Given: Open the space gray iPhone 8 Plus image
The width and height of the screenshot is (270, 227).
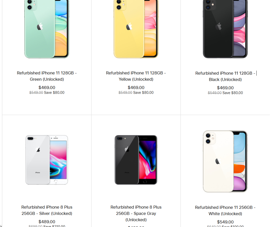Looking at the screenshot, I should (x=136, y=160).
